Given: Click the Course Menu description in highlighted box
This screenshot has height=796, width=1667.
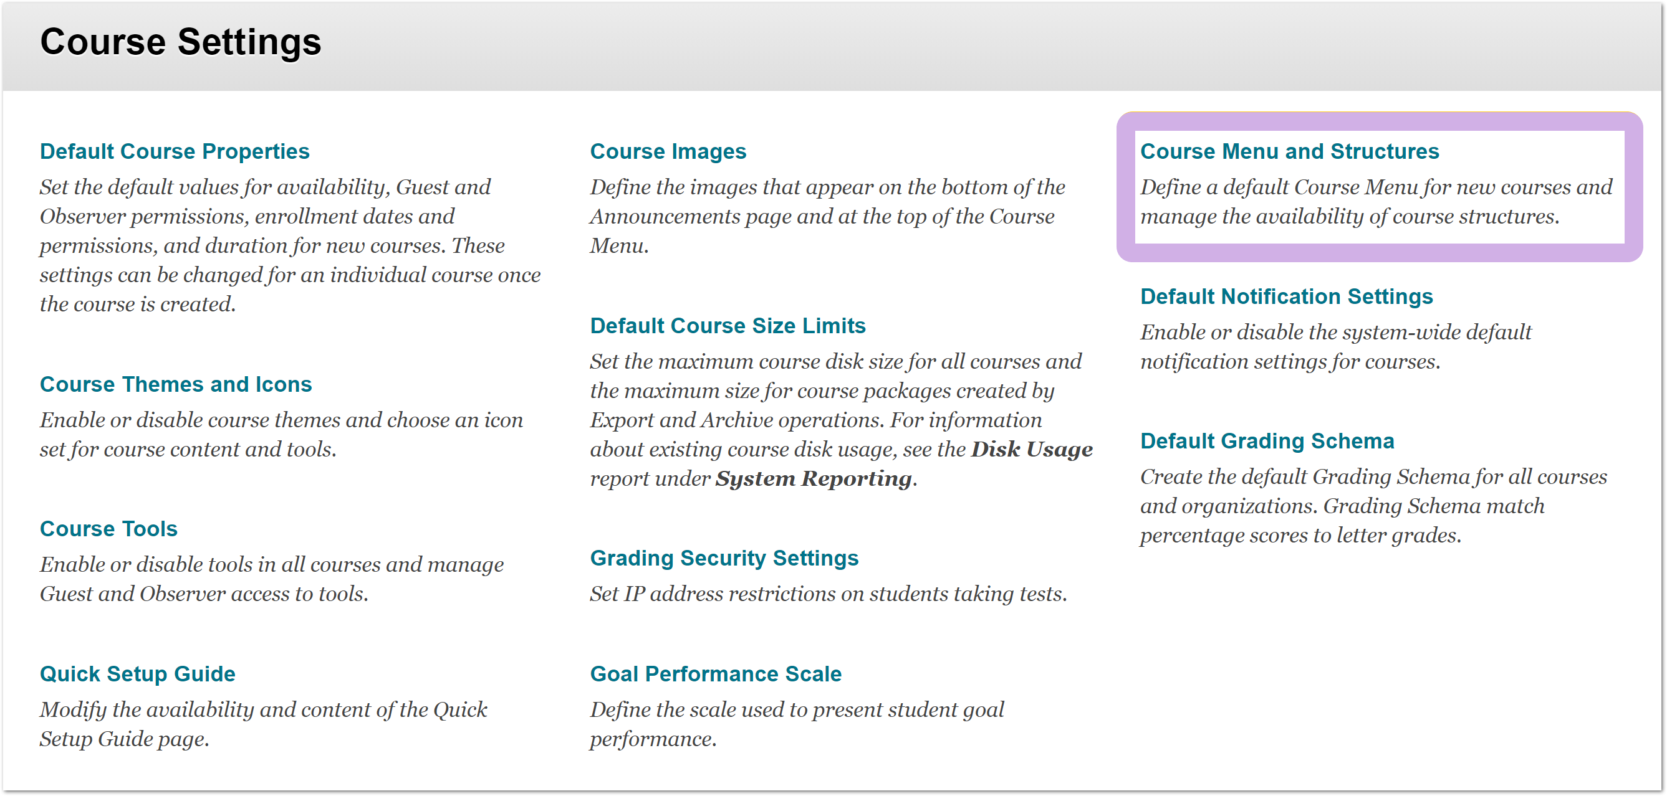Looking at the screenshot, I should 1376,202.
